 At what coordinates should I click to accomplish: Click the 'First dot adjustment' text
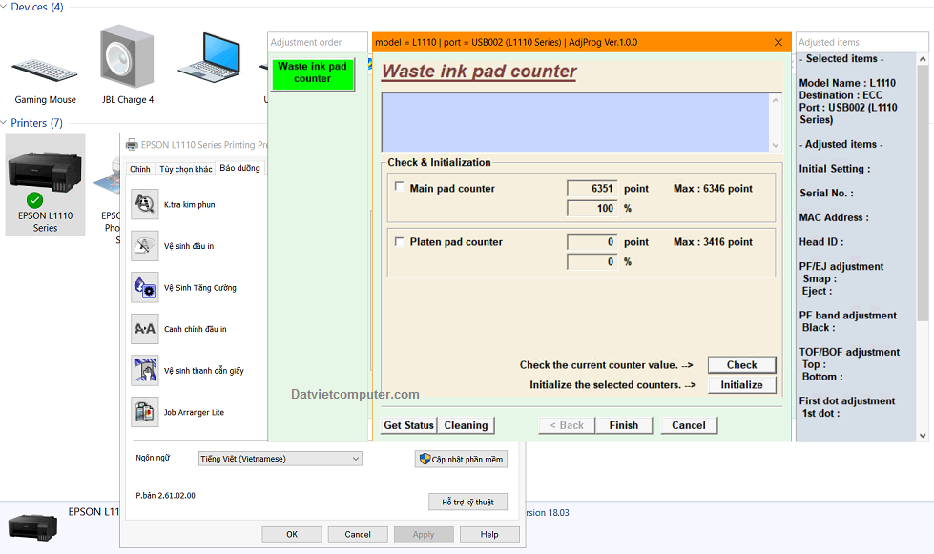coord(847,401)
